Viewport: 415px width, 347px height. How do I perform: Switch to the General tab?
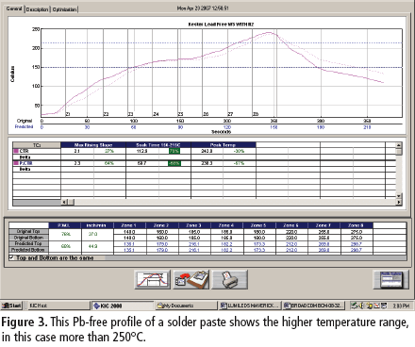click(14, 8)
